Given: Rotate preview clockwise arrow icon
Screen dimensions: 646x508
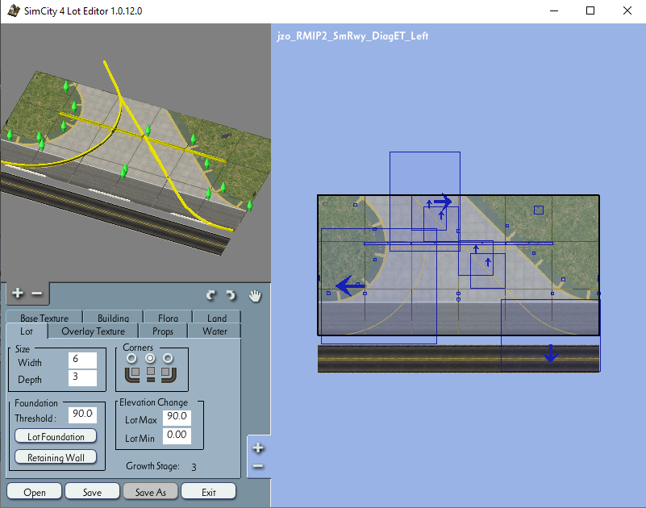Looking at the screenshot, I should tap(231, 295).
